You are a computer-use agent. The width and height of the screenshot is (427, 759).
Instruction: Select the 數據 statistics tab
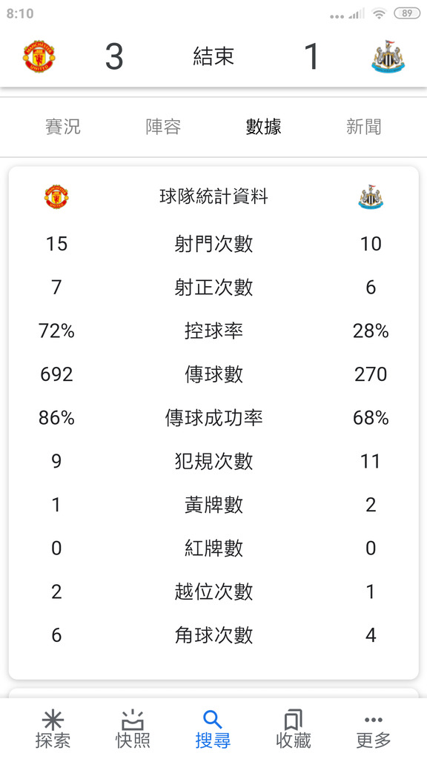click(x=263, y=127)
